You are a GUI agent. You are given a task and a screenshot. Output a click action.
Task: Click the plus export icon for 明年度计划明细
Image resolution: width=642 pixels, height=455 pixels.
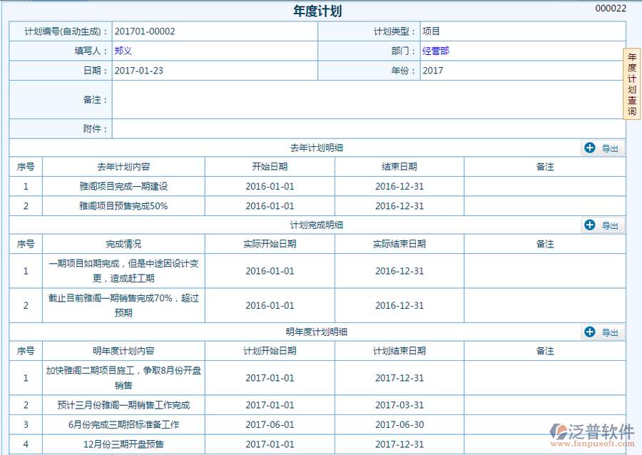[x=590, y=332]
